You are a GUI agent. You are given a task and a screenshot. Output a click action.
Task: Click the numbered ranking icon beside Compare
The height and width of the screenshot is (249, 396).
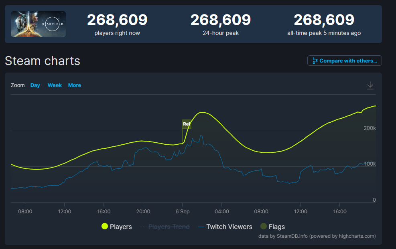(x=315, y=61)
